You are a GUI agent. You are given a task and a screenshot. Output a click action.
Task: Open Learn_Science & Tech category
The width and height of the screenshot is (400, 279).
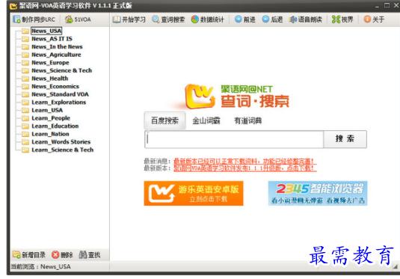coord(63,150)
